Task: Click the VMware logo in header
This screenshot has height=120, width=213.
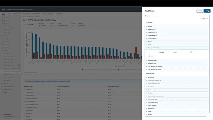Action: point(3,9)
